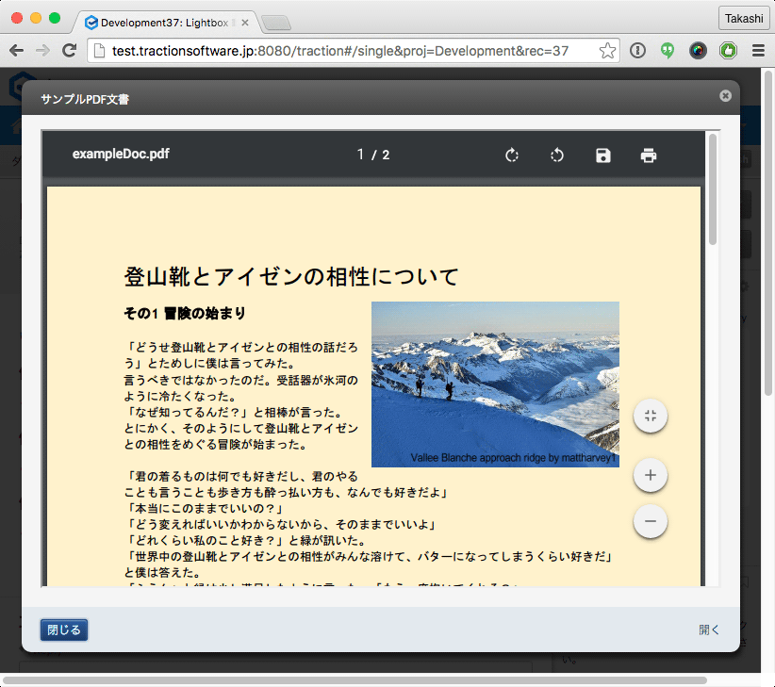Click the exampleDoc.pdf file name
This screenshot has width=775, height=687.
[121, 155]
